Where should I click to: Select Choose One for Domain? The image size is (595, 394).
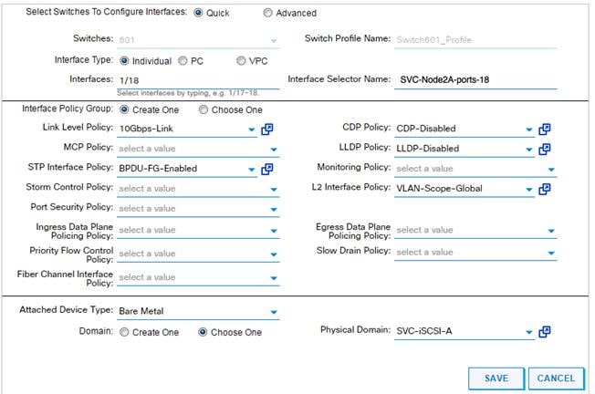[x=203, y=332]
